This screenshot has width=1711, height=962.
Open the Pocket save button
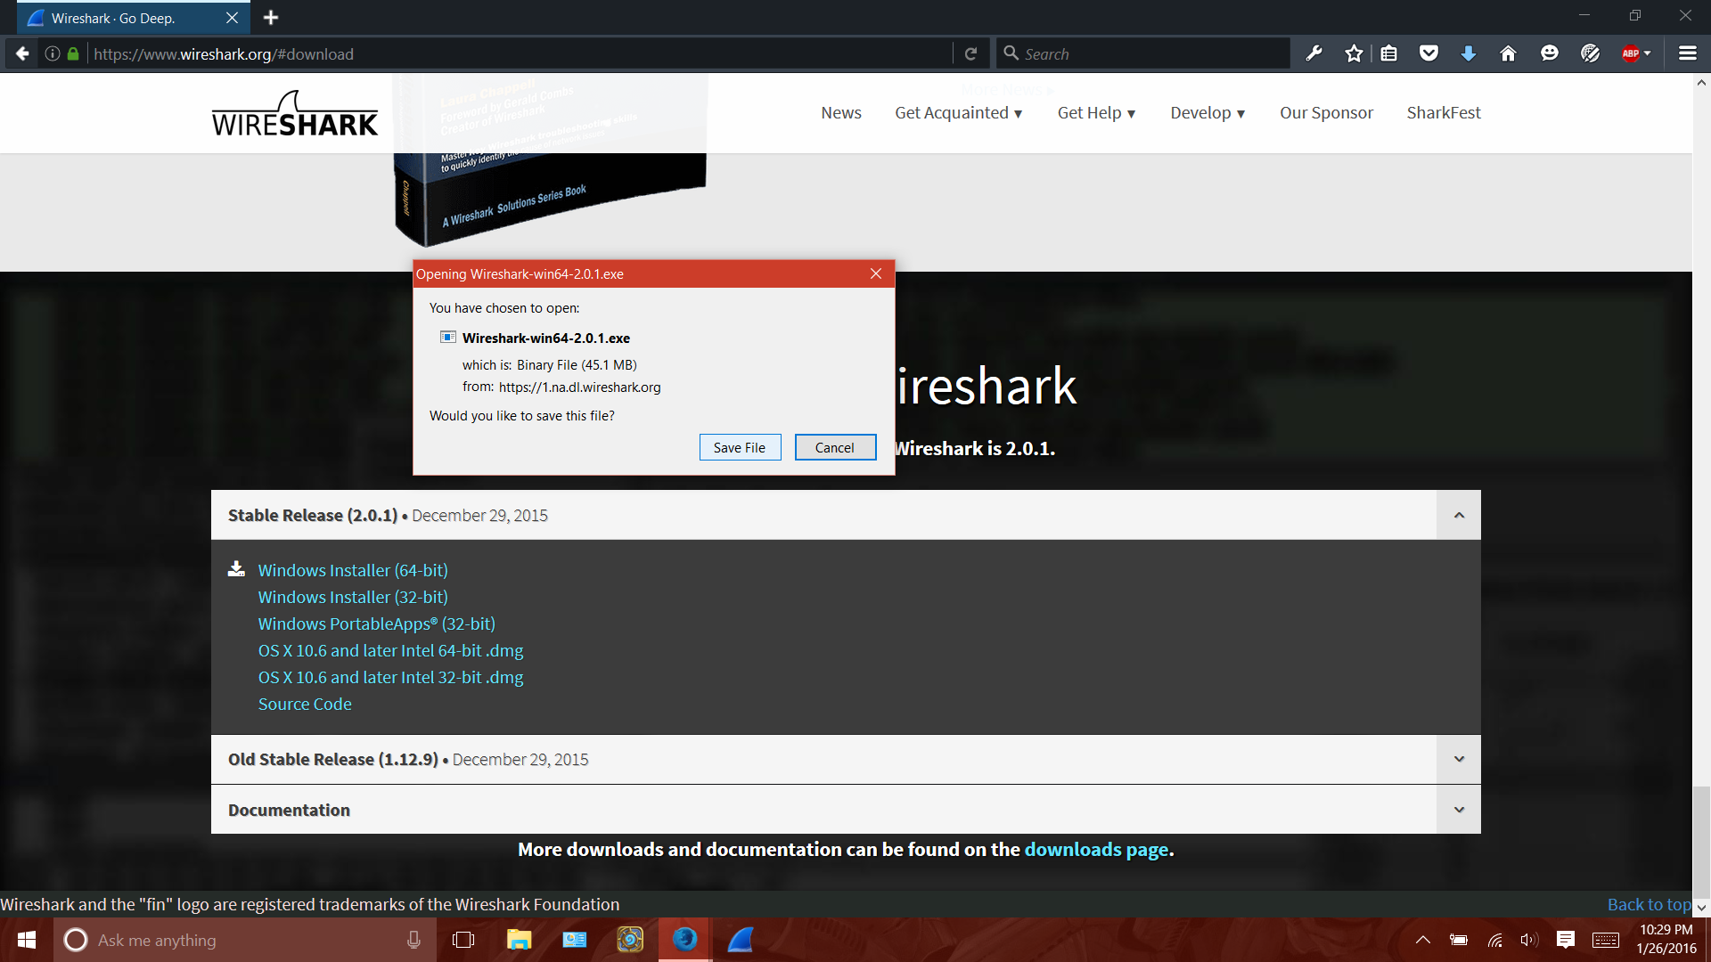(1429, 53)
